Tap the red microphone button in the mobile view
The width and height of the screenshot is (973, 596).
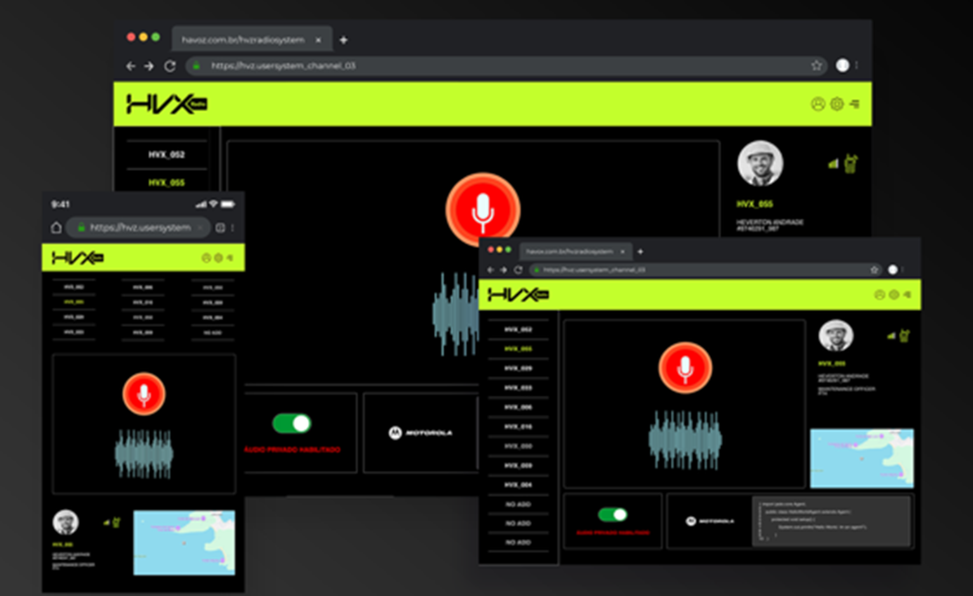(x=144, y=394)
